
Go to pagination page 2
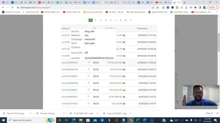tap(96, 20)
